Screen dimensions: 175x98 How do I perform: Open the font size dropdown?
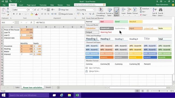click(32, 10)
